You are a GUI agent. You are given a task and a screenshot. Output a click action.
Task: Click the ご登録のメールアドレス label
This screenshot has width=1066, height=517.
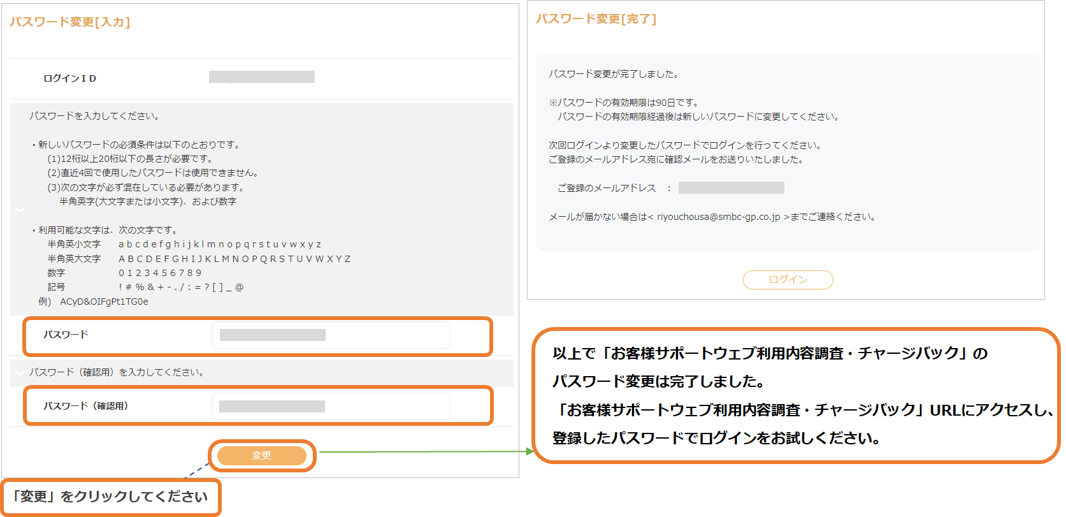point(607,188)
